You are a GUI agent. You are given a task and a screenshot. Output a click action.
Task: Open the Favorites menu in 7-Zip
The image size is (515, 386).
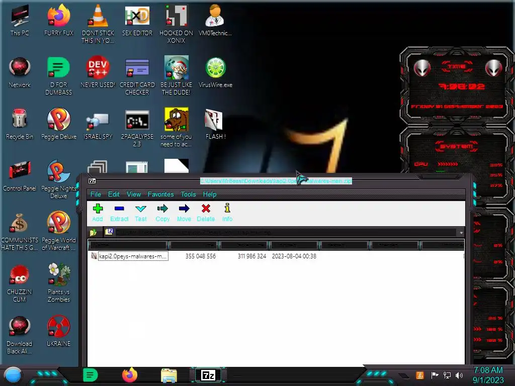pos(160,195)
